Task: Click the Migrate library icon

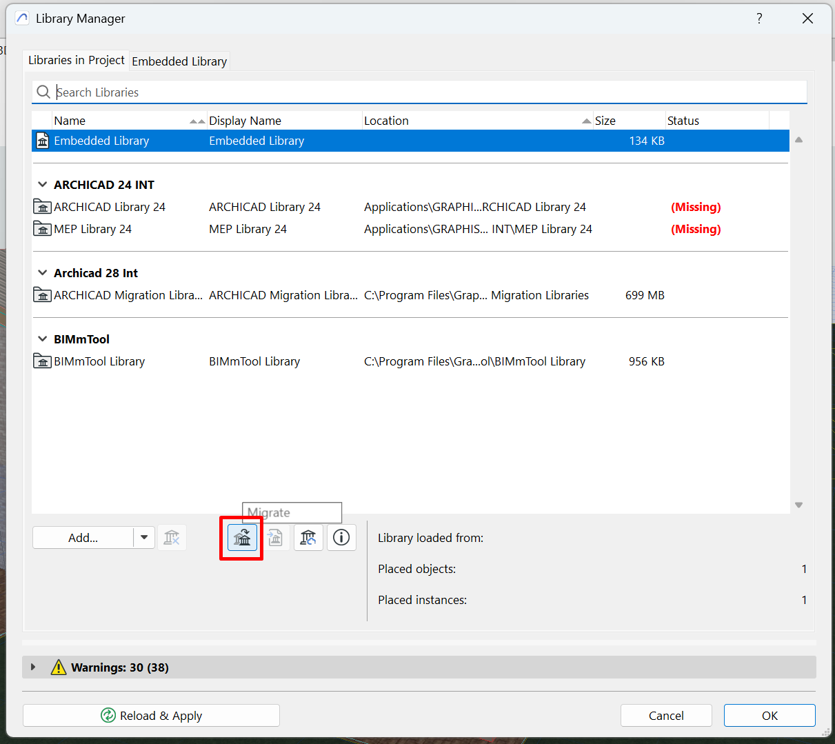Action: click(242, 538)
